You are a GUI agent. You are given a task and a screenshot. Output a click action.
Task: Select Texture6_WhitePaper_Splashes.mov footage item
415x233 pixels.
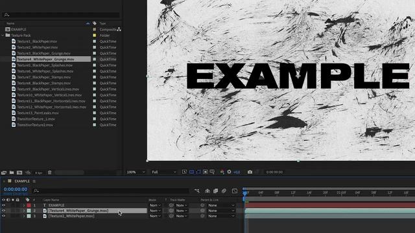coord(45,71)
